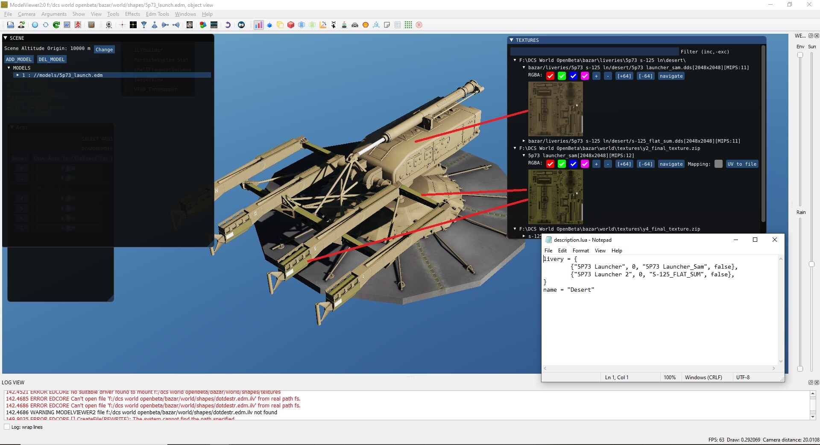Screen dimensions: 820x445
Task: Expand the s-125_flat_sum.dds texture entry
Action: (524, 141)
